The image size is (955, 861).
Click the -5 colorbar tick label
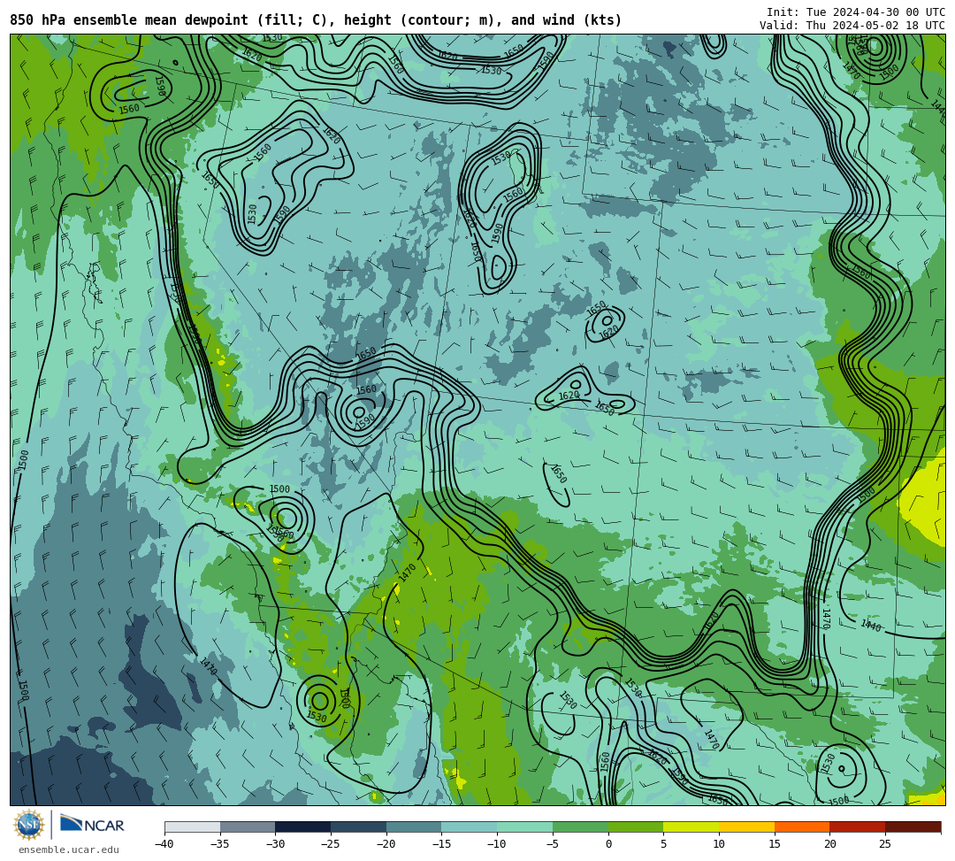(x=553, y=844)
